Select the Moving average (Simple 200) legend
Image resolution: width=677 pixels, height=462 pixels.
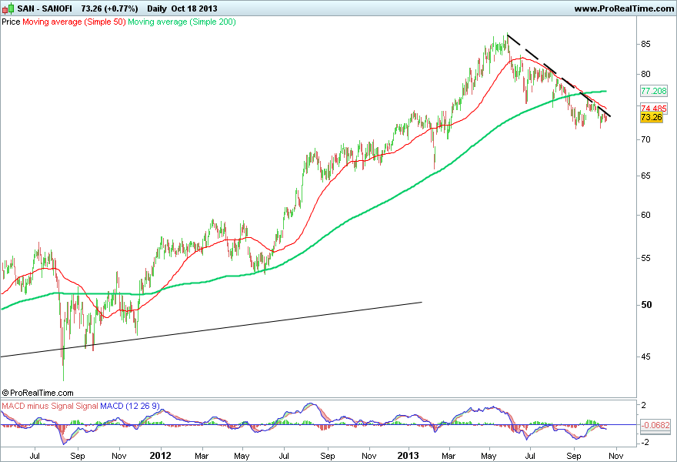coord(182,22)
